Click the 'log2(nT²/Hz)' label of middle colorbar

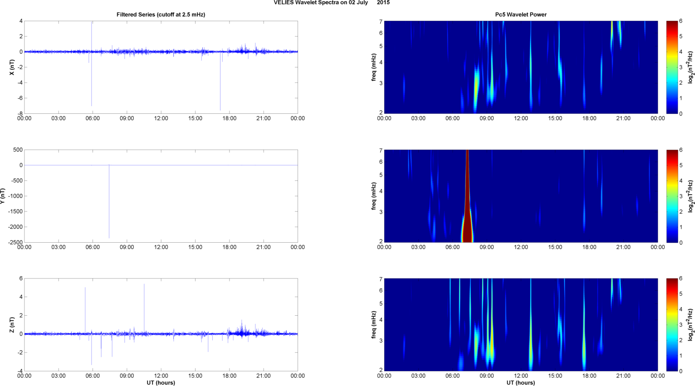coord(690,196)
